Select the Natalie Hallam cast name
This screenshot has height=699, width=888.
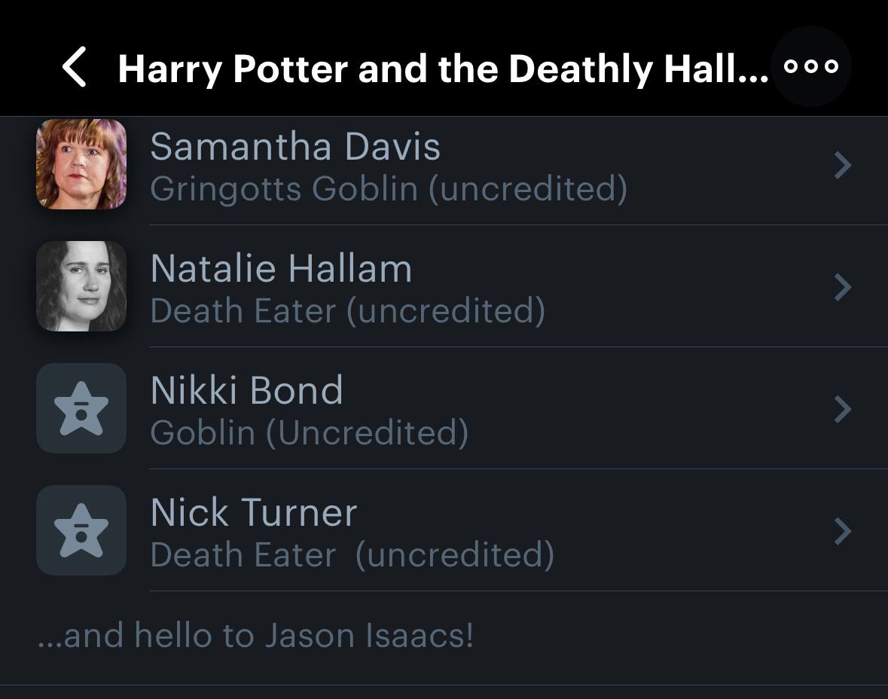pos(281,269)
